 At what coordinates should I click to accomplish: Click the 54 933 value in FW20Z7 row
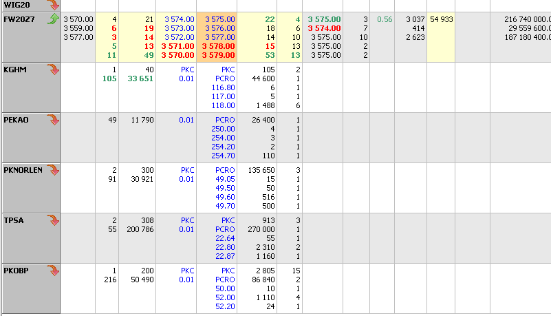click(442, 19)
